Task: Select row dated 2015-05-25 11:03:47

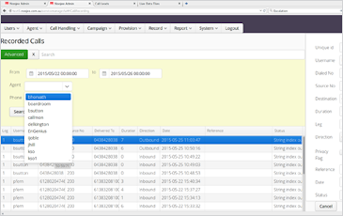Action: [151, 140]
